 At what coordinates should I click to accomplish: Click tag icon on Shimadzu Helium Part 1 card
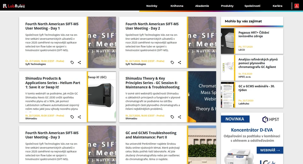coord(72,117)
